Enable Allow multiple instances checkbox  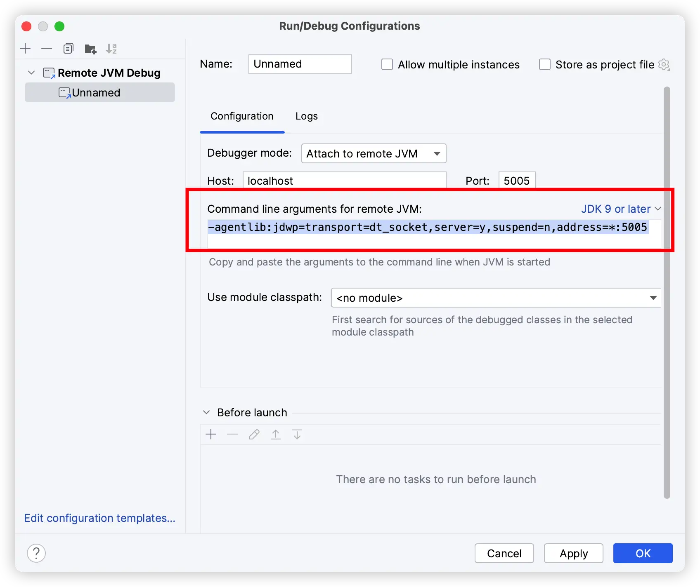pos(387,65)
